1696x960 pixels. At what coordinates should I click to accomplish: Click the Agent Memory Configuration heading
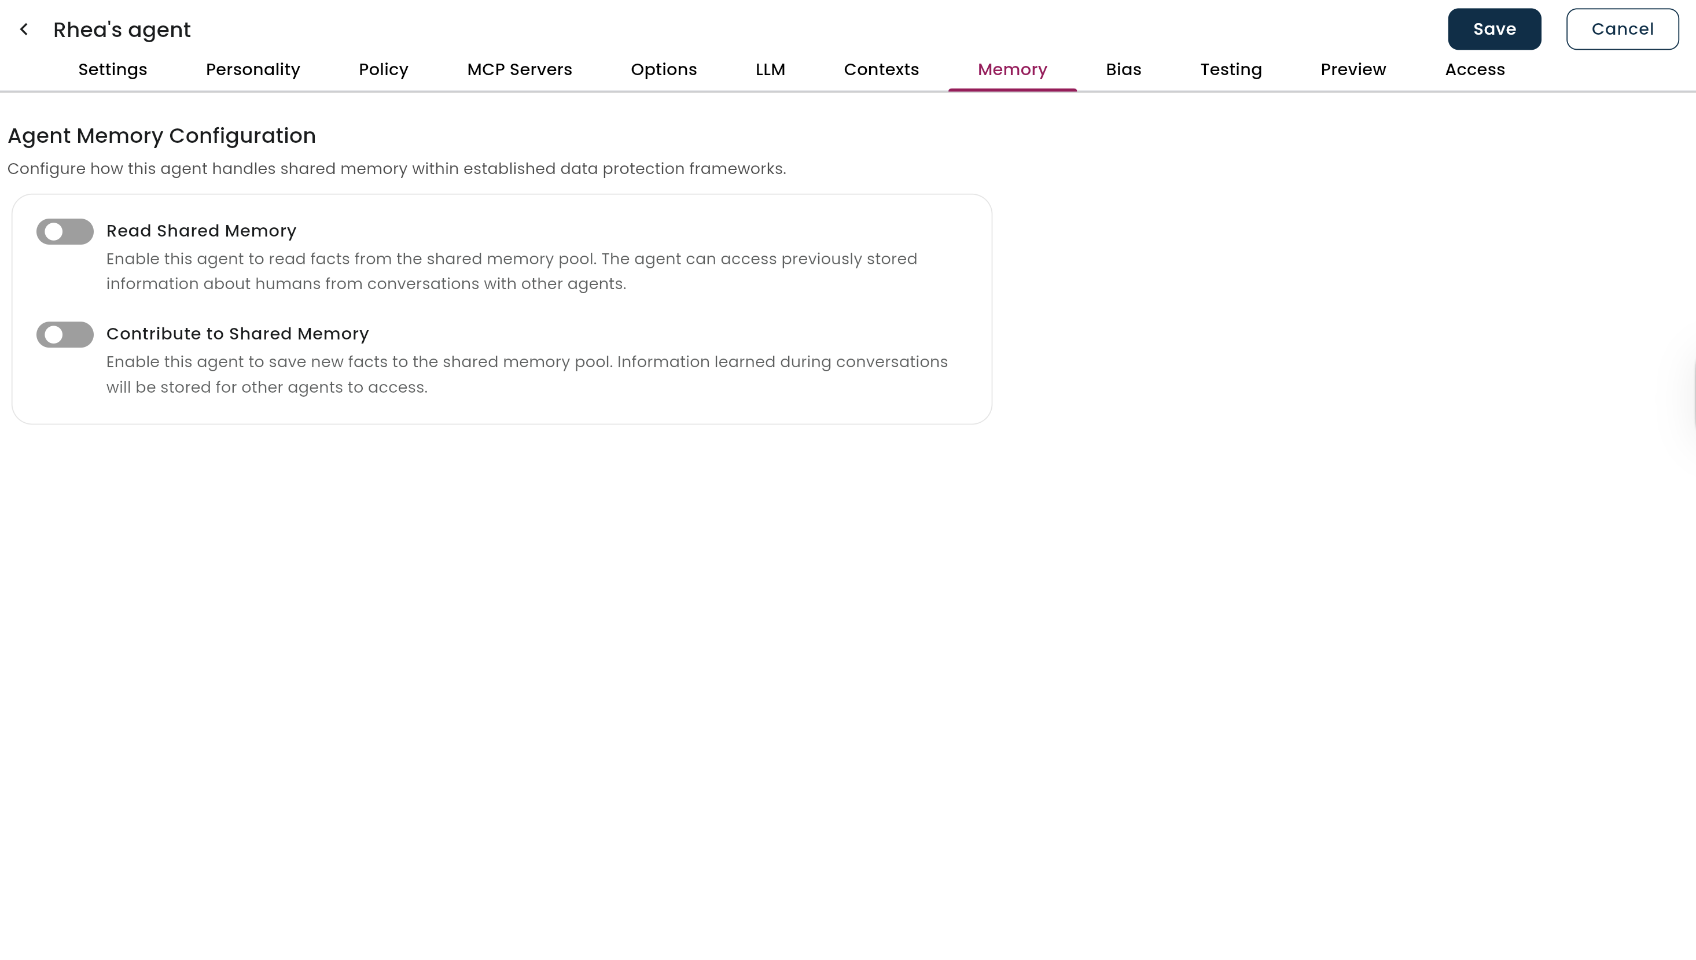[x=161, y=136]
